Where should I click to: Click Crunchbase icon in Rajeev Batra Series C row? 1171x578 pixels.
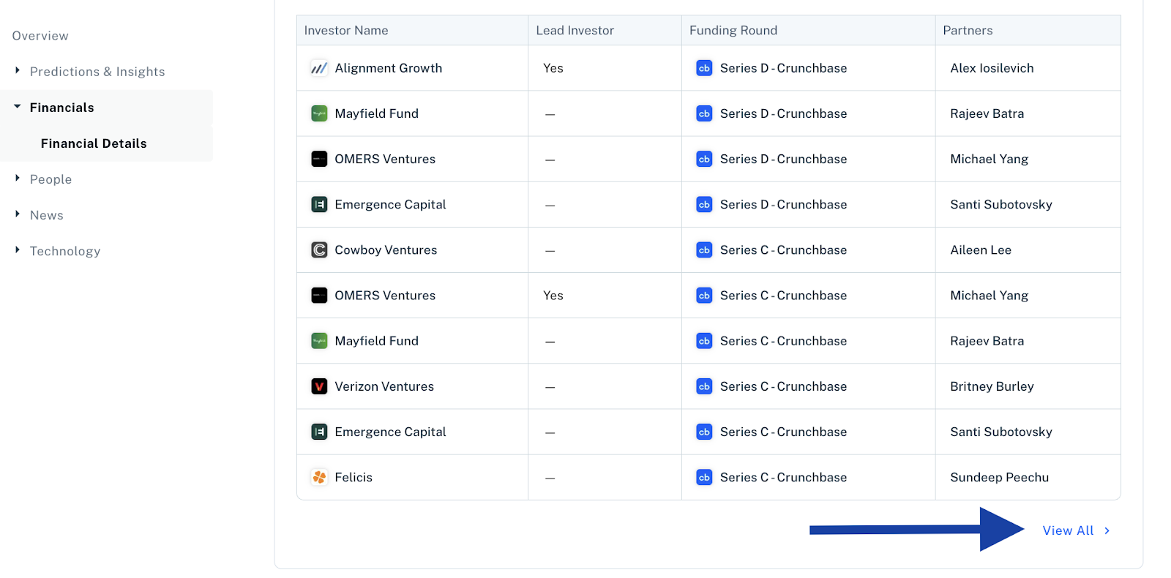coord(704,341)
